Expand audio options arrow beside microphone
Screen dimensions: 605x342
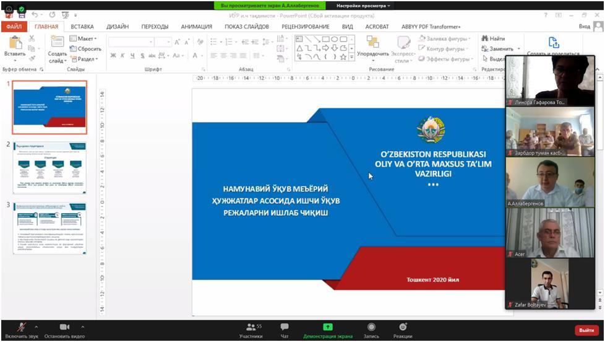click(36, 327)
